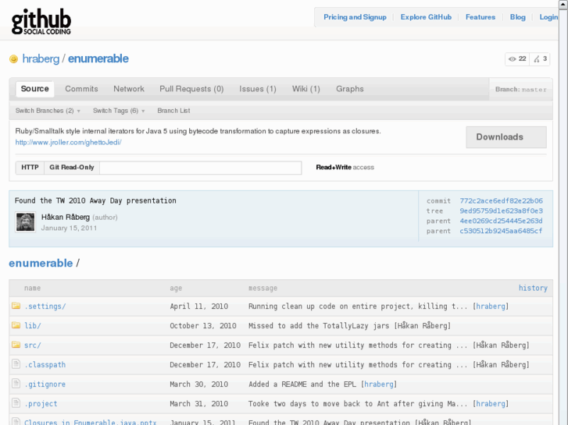Open the jroller.com/ghettoJedi link

68,143
